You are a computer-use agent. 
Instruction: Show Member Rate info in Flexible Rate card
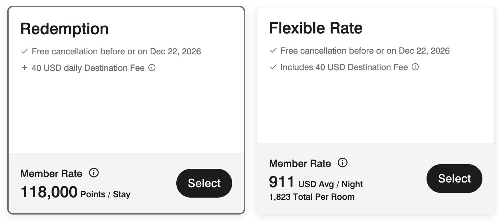click(x=343, y=163)
